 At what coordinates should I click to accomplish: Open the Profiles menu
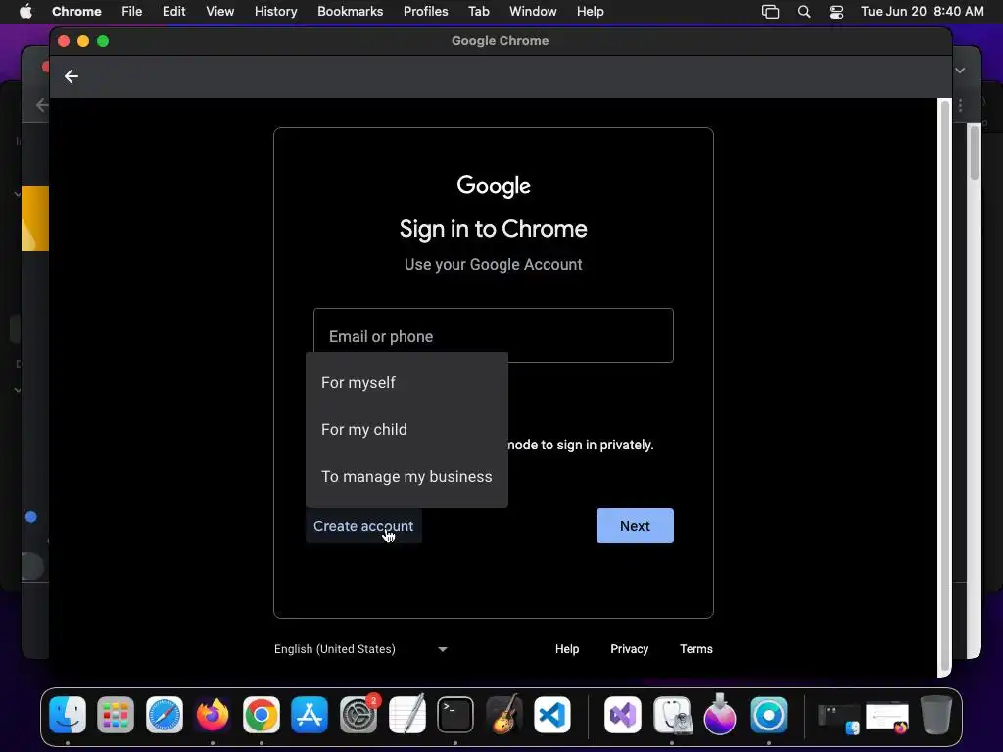(425, 12)
